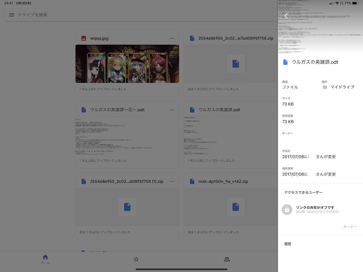The image size is (363, 272).
Task: Open more options for wqqq.jpg
Action: [x=172, y=38]
